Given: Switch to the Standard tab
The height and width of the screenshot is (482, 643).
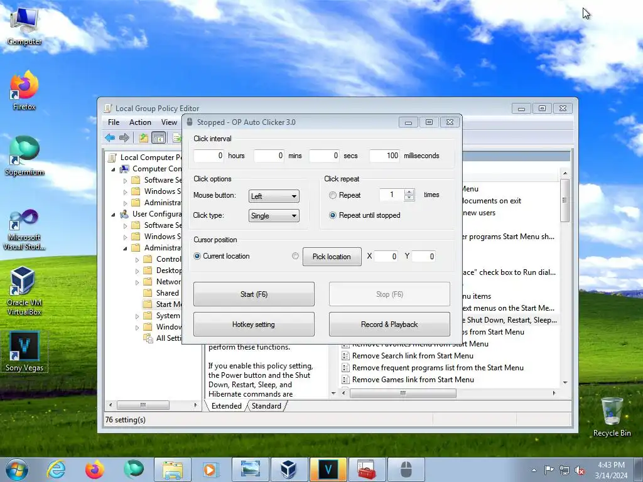Looking at the screenshot, I should pyautogui.click(x=266, y=406).
